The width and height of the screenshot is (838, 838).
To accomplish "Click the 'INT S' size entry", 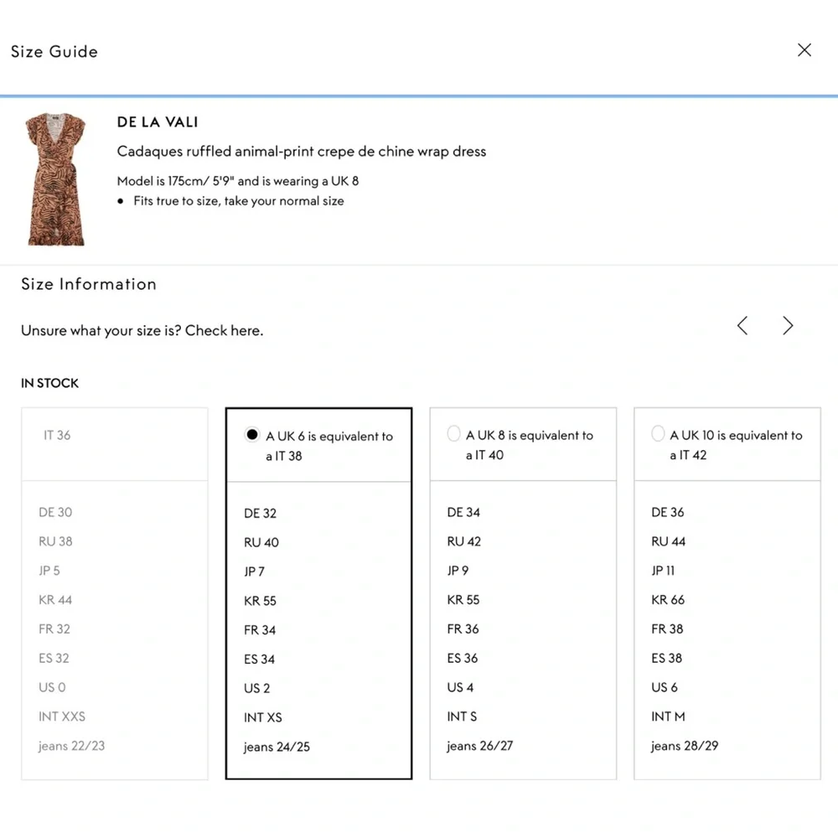I will 462,716.
